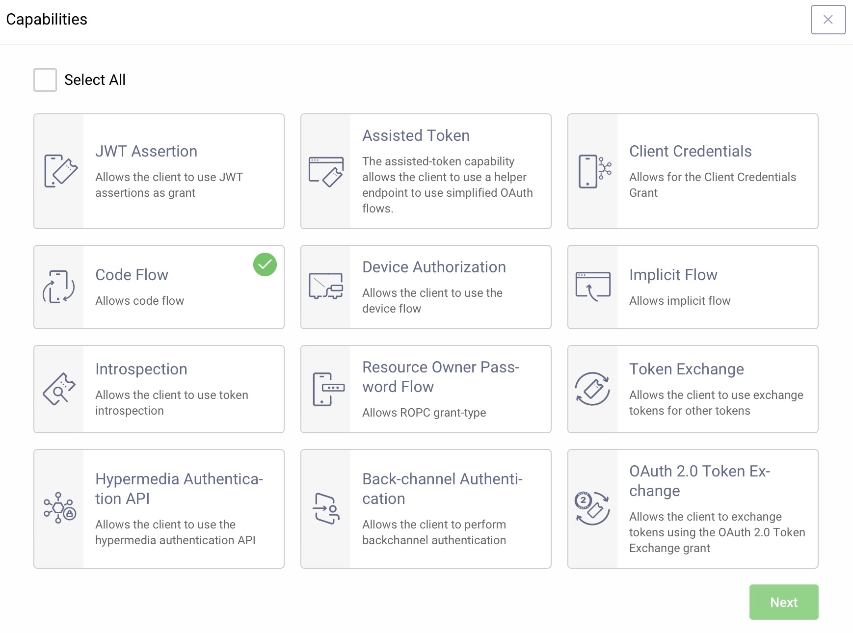Click the OAuth 2.0 Token Exchange icon
853x633 pixels.
[x=592, y=508]
